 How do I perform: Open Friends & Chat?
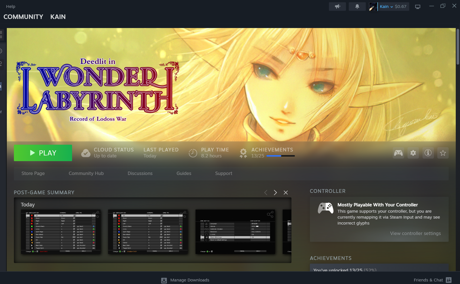pyautogui.click(x=428, y=280)
